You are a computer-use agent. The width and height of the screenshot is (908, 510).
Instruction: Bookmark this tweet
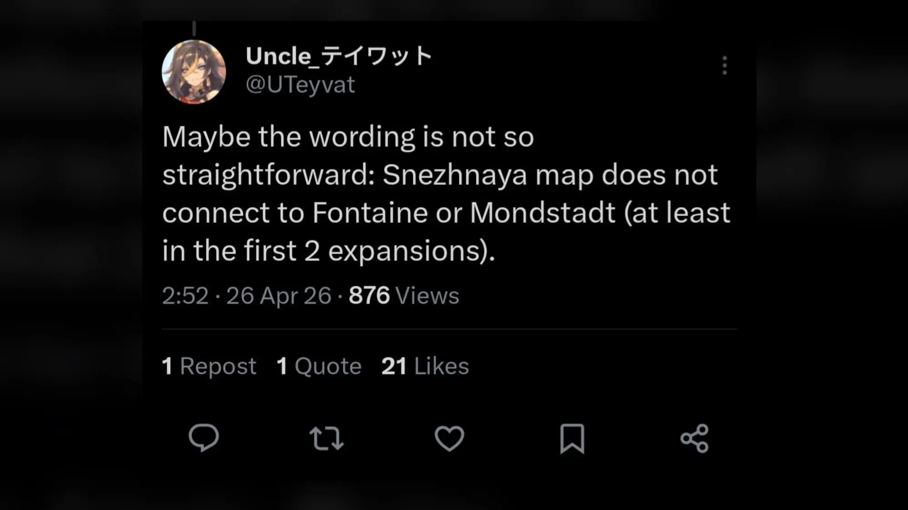click(572, 439)
